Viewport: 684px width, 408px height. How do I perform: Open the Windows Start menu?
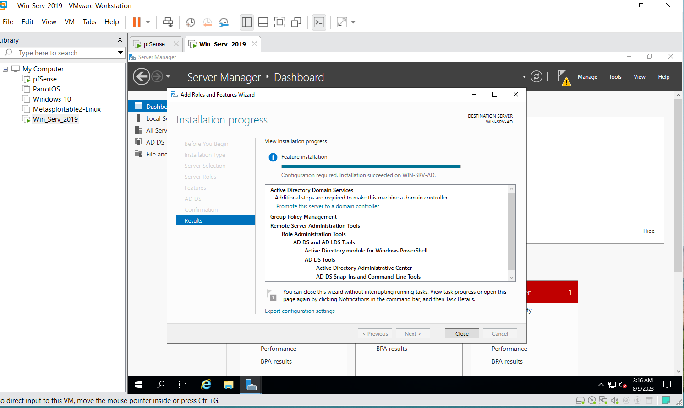(x=139, y=385)
